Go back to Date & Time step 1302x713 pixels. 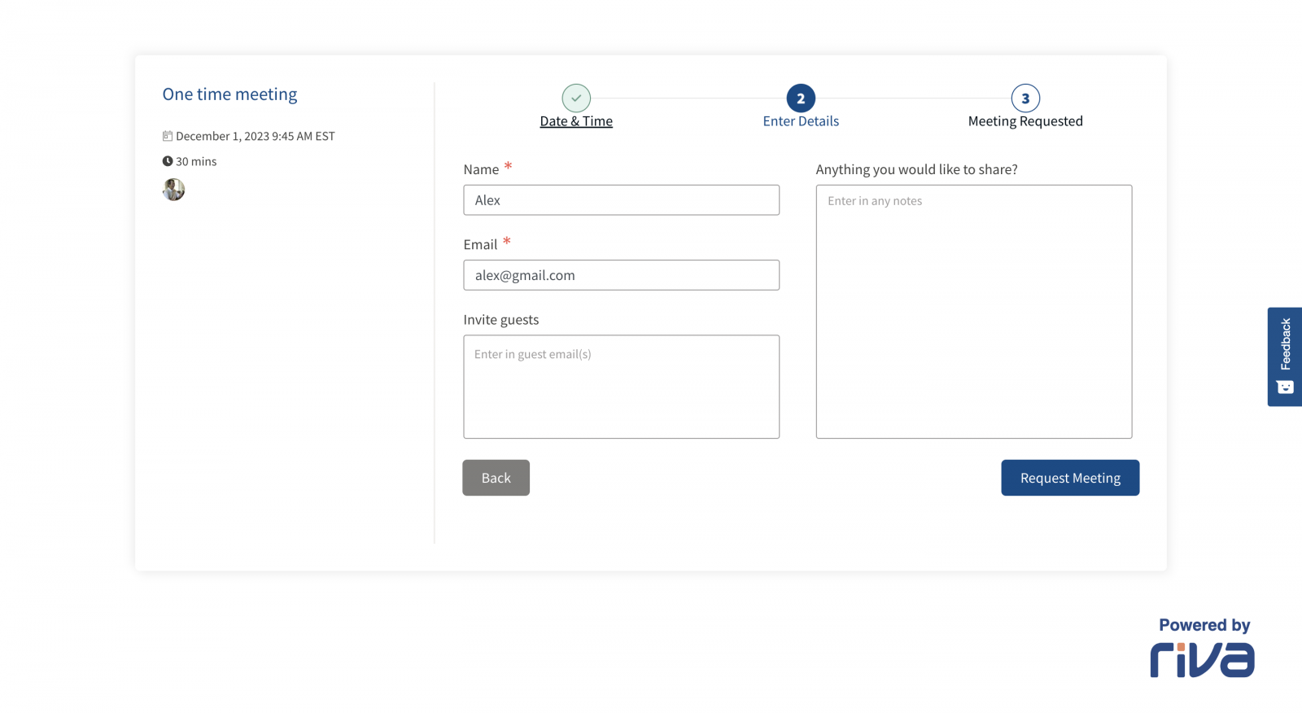coord(576,121)
